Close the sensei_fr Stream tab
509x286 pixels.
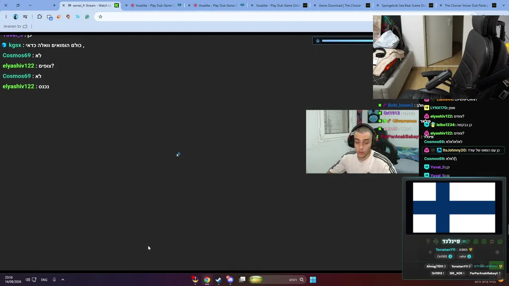coord(63,6)
